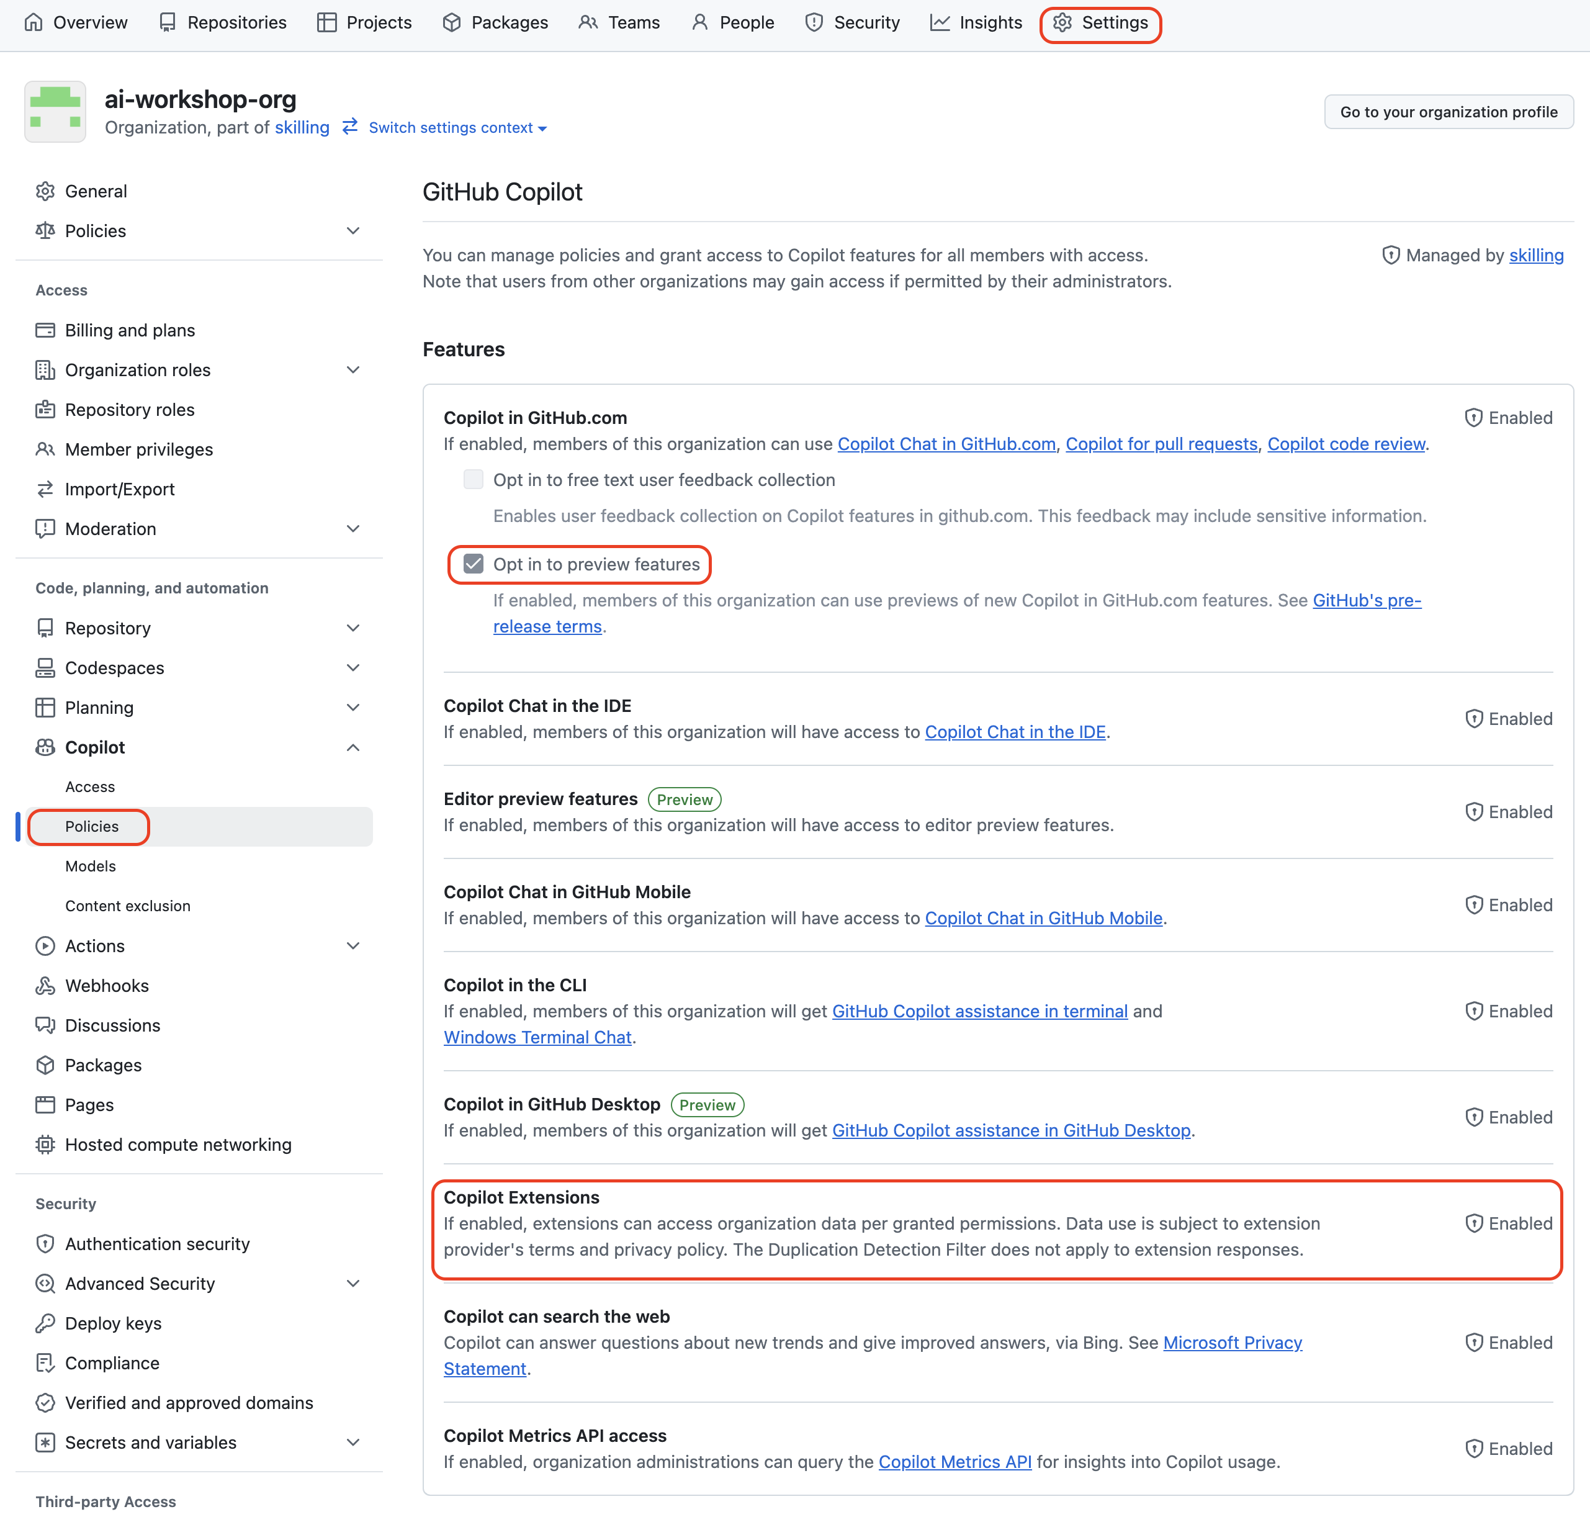The height and width of the screenshot is (1517, 1590).
Task: Click the Discussions speech bubble icon
Action: click(x=45, y=1025)
